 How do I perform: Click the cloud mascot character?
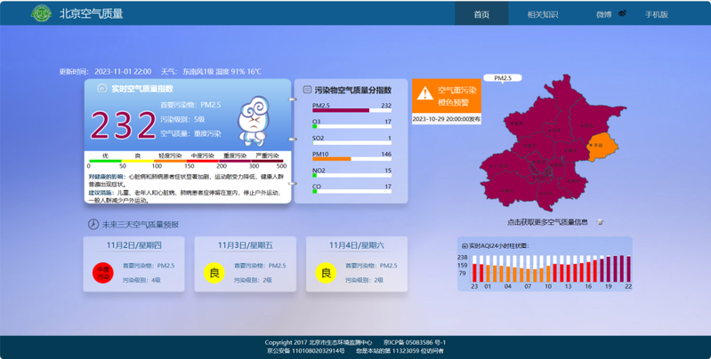click(x=254, y=121)
